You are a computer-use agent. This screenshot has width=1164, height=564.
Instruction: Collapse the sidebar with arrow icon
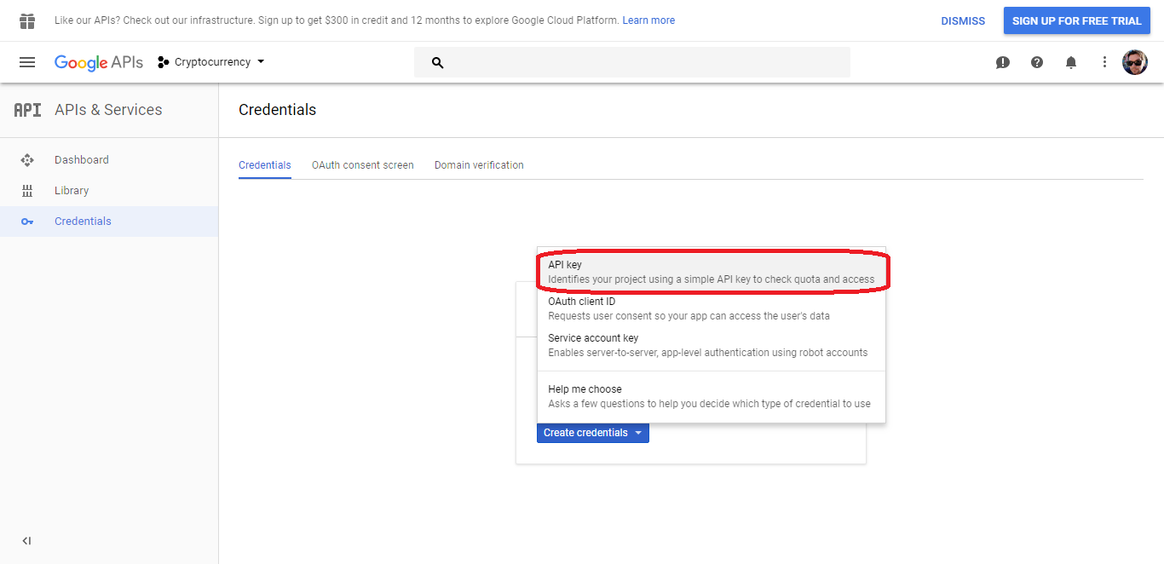pos(26,540)
